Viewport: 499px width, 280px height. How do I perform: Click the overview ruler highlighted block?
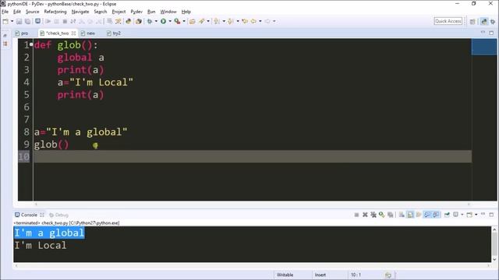484,47
